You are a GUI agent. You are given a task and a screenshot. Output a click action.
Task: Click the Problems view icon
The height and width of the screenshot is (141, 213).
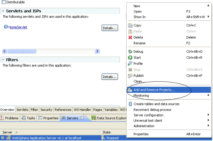click(x=2, y=118)
